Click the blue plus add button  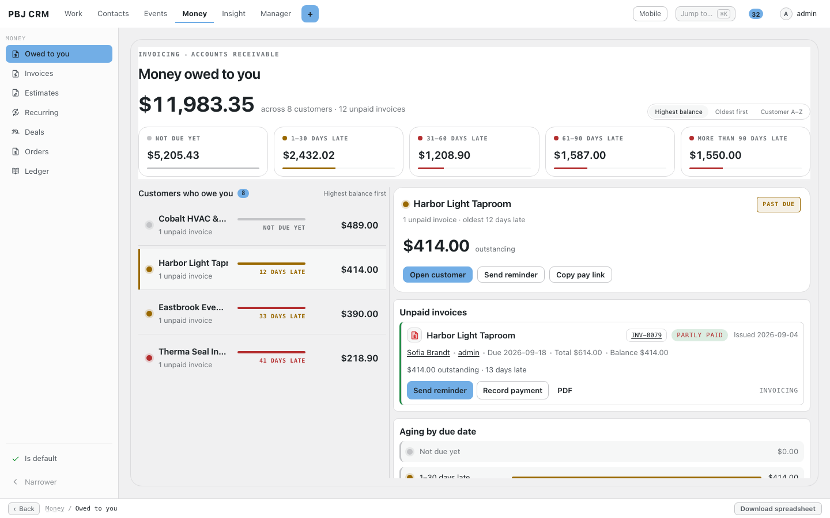[x=310, y=14]
